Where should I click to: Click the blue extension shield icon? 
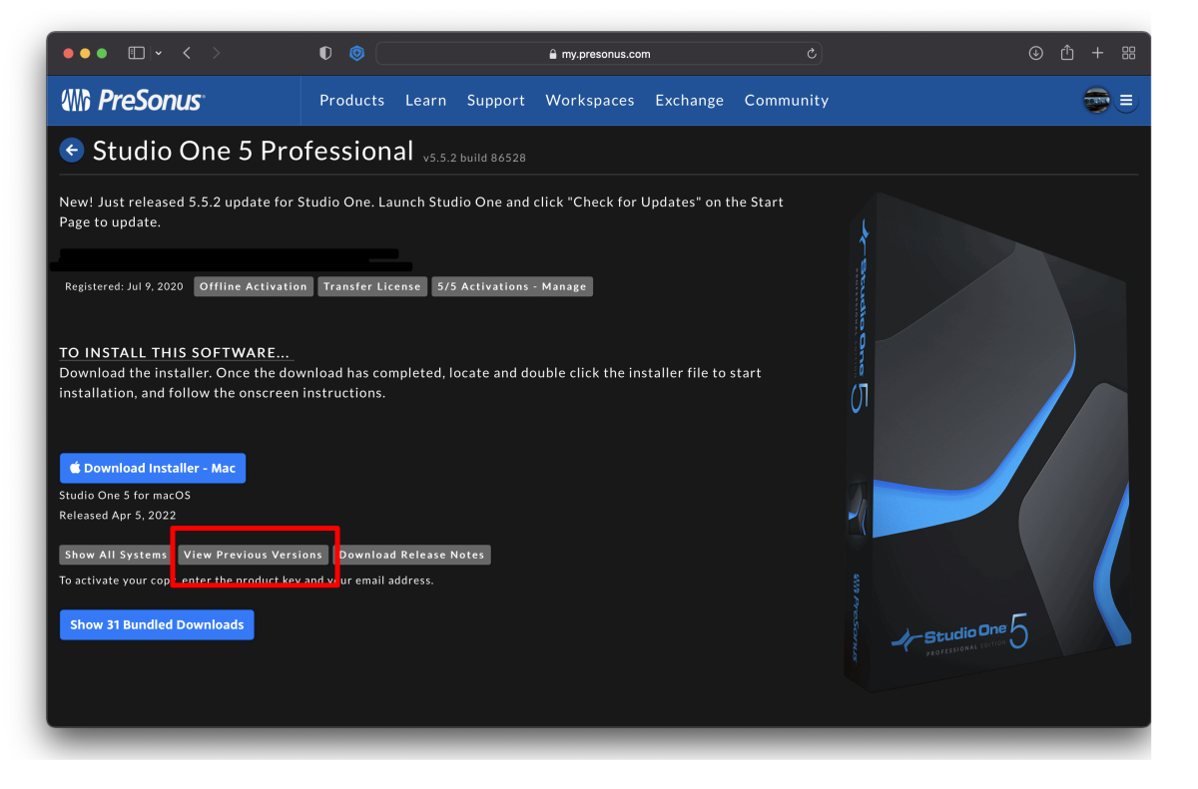click(356, 53)
